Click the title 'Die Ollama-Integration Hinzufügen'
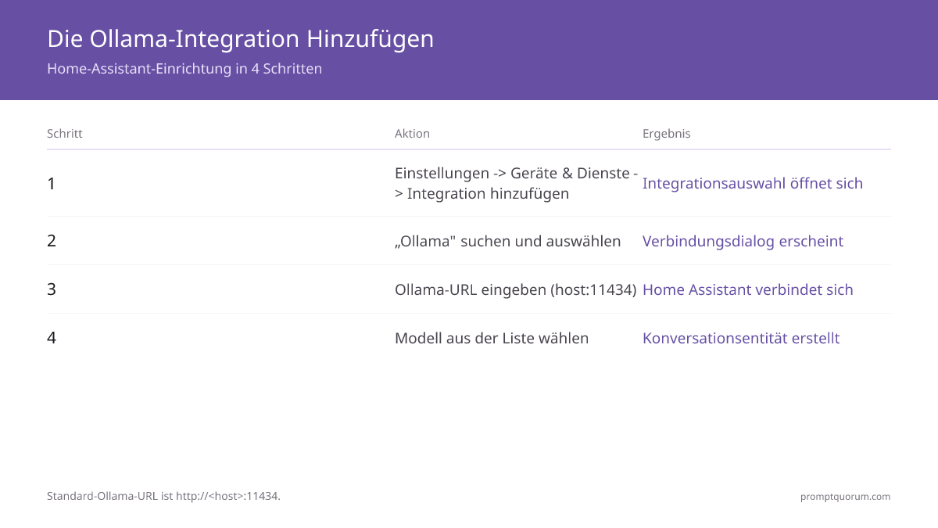This screenshot has width=938, height=528. pos(240,38)
